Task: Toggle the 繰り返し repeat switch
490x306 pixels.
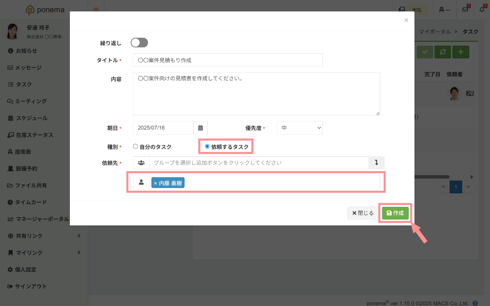Action: [139, 42]
